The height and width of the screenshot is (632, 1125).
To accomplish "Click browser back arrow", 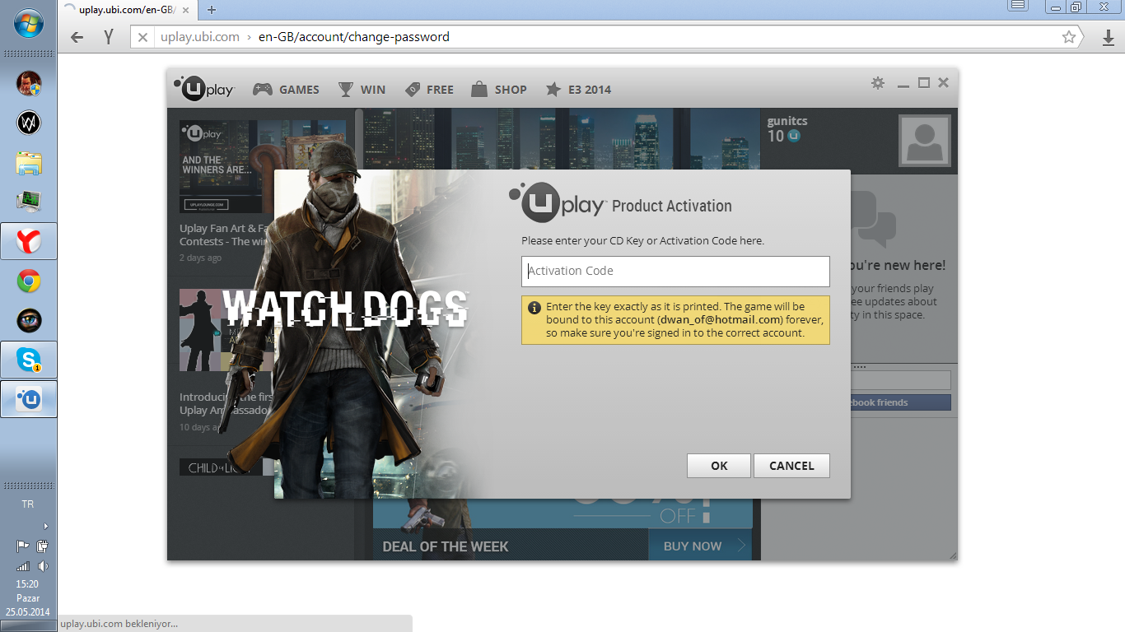I will click(77, 37).
